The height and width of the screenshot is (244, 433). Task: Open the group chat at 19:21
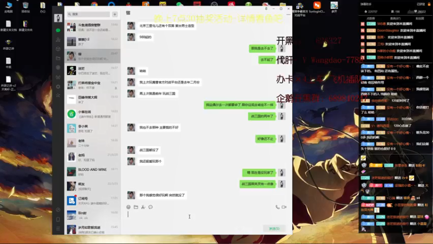[92, 85]
